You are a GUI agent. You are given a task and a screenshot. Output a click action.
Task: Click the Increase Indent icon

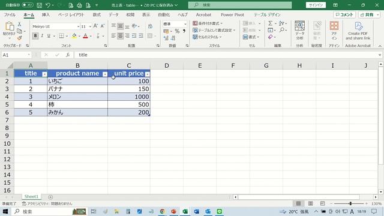point(141,36)
